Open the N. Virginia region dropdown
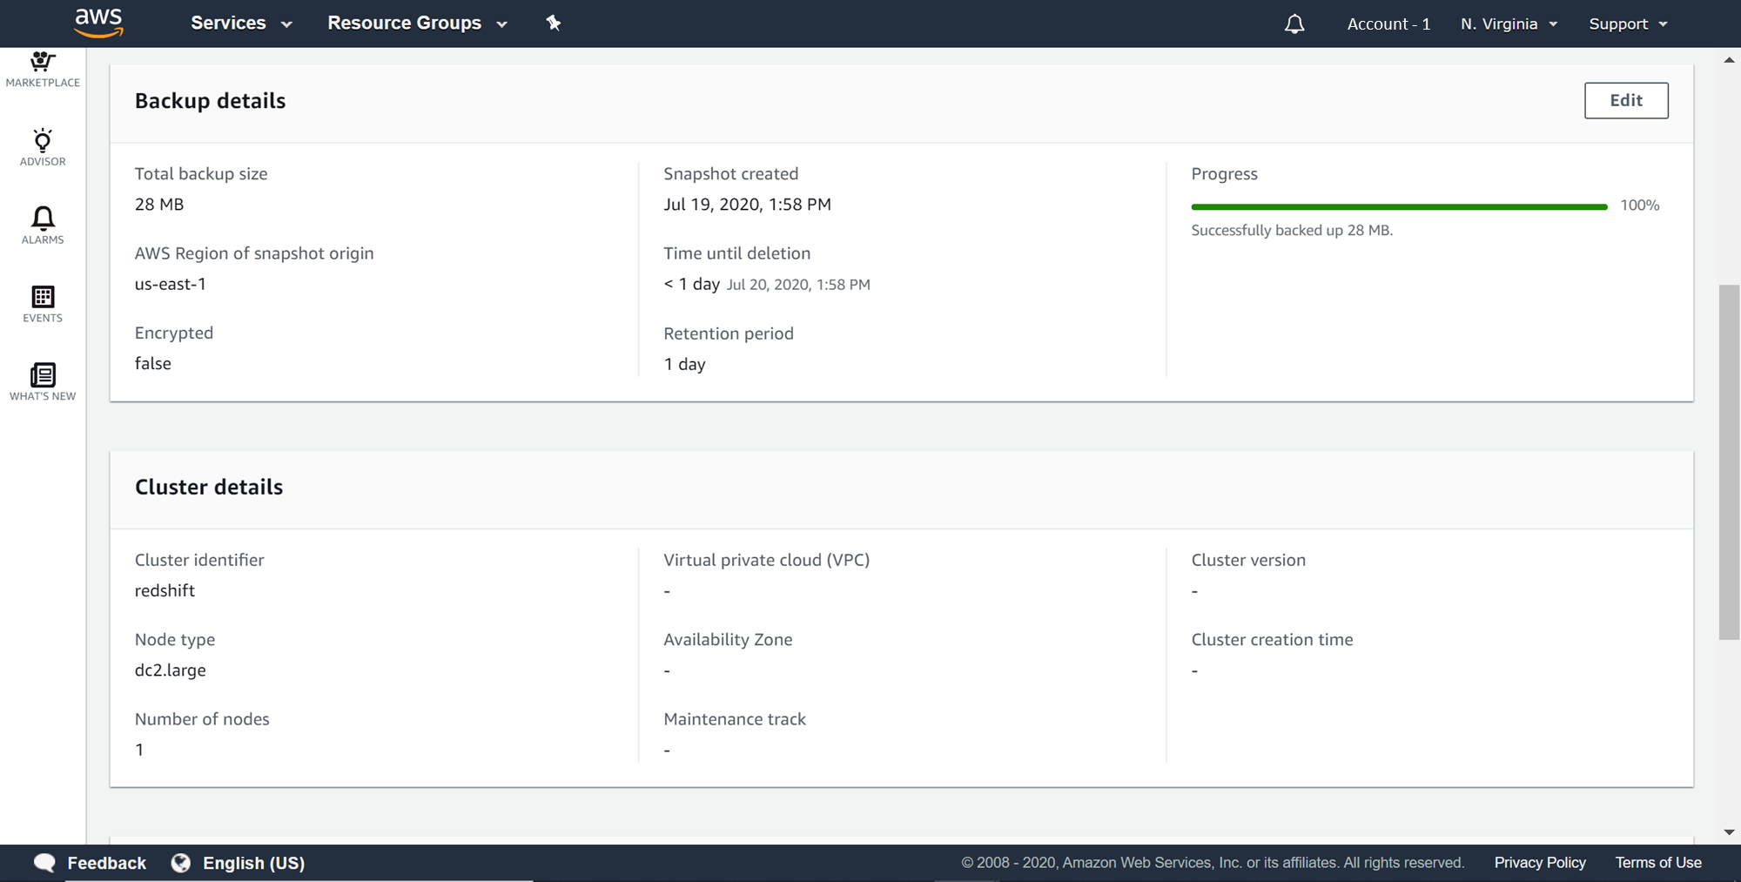Viewport: 1741px width, 882px height. [x=1509, y=24]
